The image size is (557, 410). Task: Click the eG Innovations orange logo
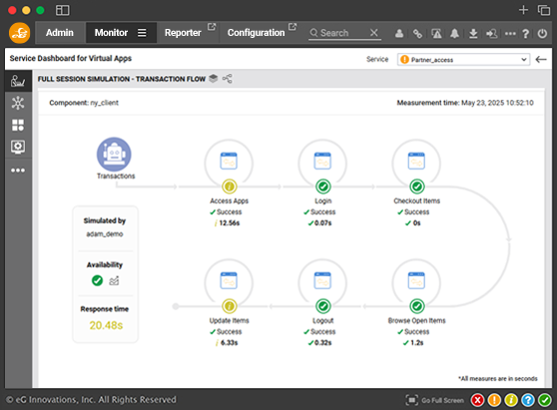20,33
